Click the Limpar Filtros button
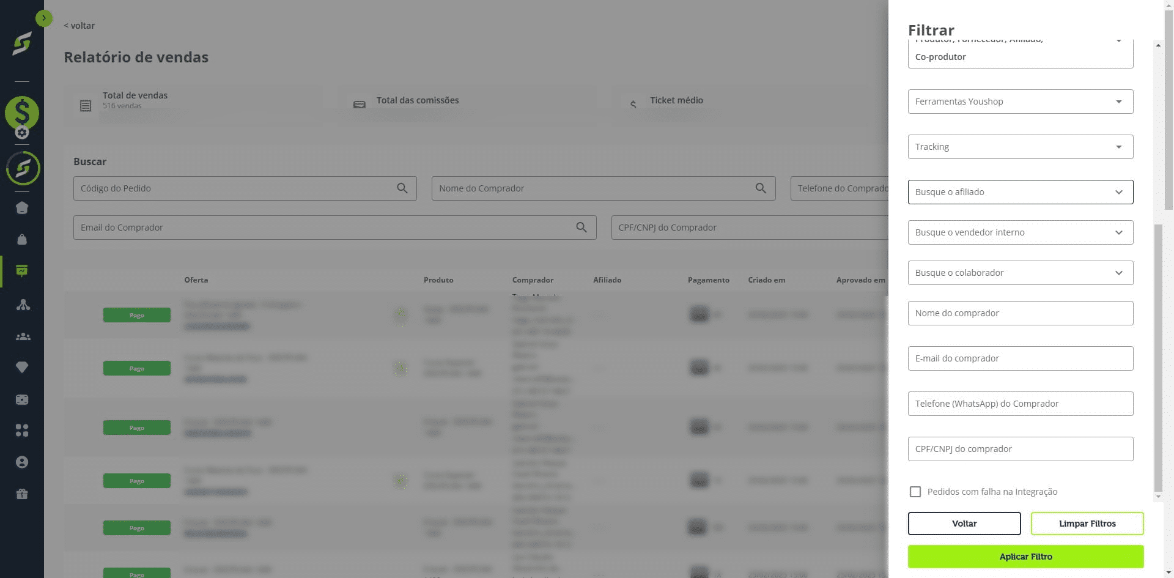Viewport: 1174px width, 578px height. 1087,524
